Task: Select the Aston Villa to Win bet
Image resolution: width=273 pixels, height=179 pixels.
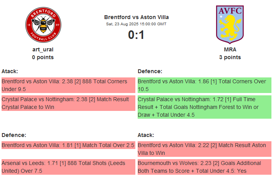Action: pos(204,149)
